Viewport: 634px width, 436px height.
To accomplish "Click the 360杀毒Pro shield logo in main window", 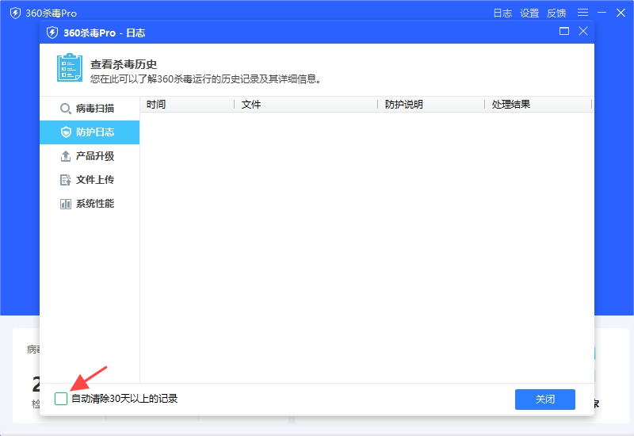I will [x=15, y=13].
